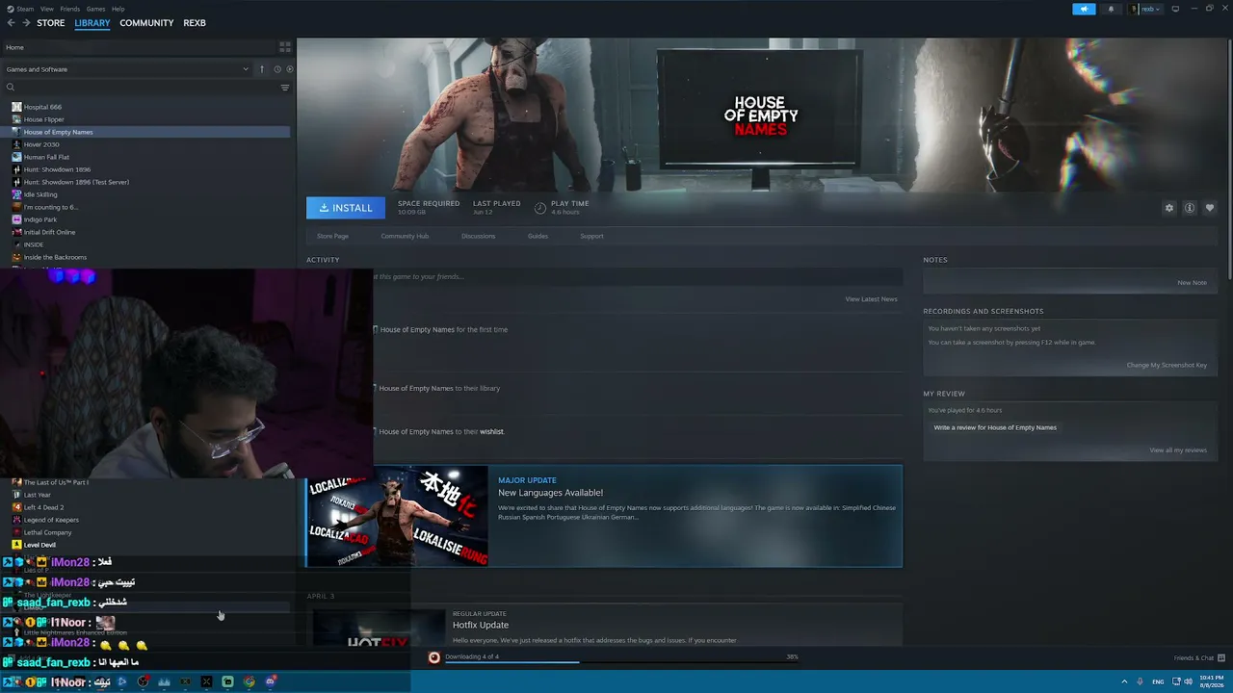Click the microphone icon in system tray
The height and width of the screenshot is (693, 1233).
click(x=1140, y=681)
